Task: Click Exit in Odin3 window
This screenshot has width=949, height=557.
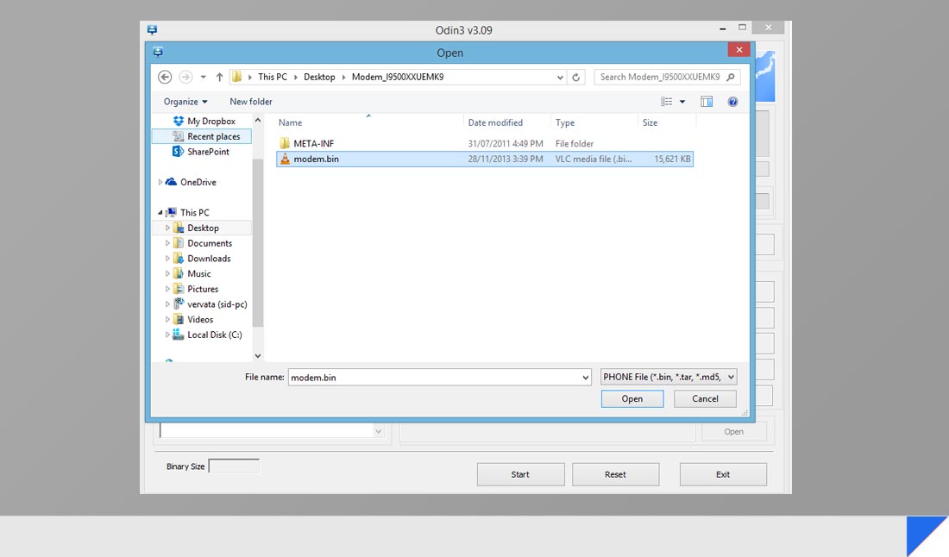Action: [x=723, y=475]
